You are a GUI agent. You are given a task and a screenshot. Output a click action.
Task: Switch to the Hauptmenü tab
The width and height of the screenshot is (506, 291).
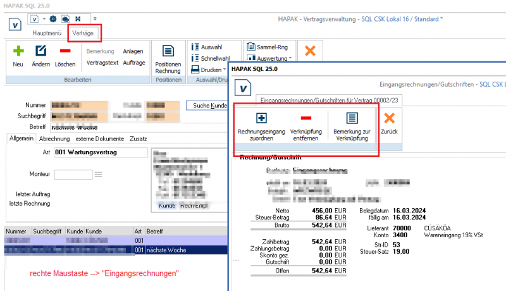tap(47, 31)
